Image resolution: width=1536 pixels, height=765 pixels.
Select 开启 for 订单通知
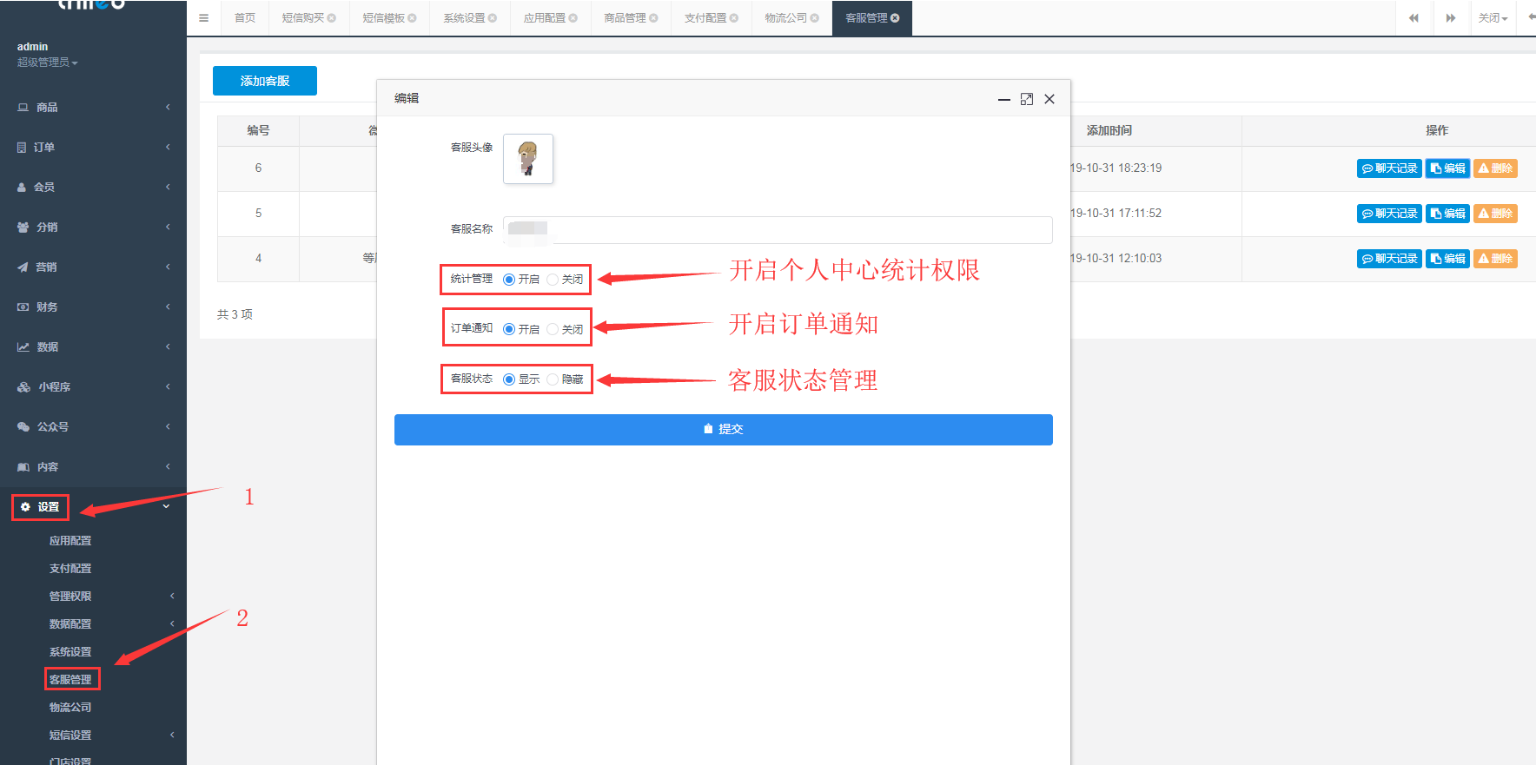[x=509, y=329]
